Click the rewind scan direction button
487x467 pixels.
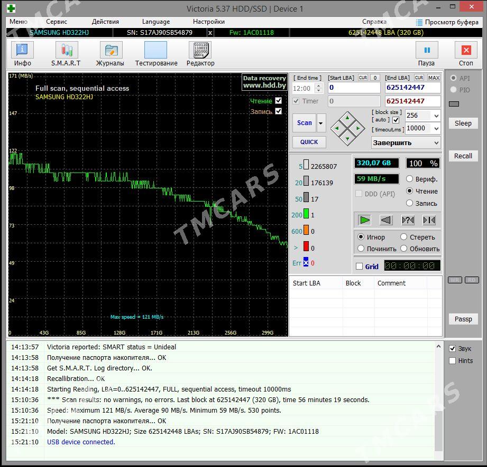coord(386,220)
